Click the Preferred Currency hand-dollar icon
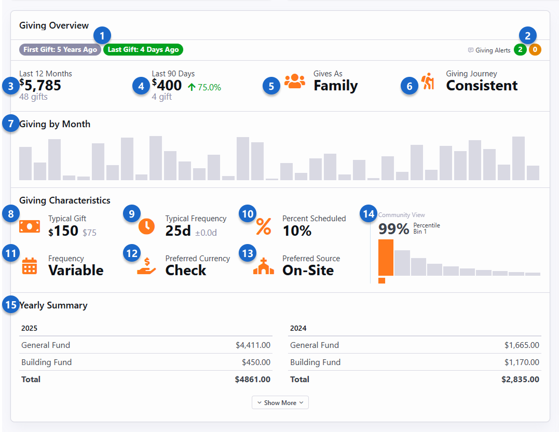 146,266
